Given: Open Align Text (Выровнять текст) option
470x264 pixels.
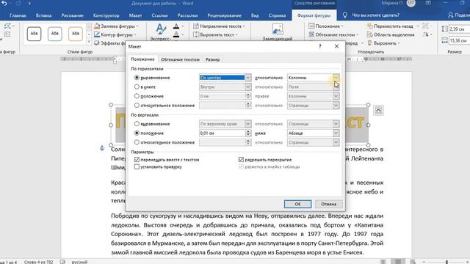Looking at the screenshot, I should (215, 34).
